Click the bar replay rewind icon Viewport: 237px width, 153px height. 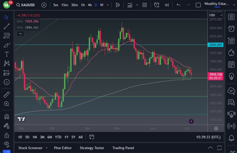pyautogui.click(x=166, y=5)
